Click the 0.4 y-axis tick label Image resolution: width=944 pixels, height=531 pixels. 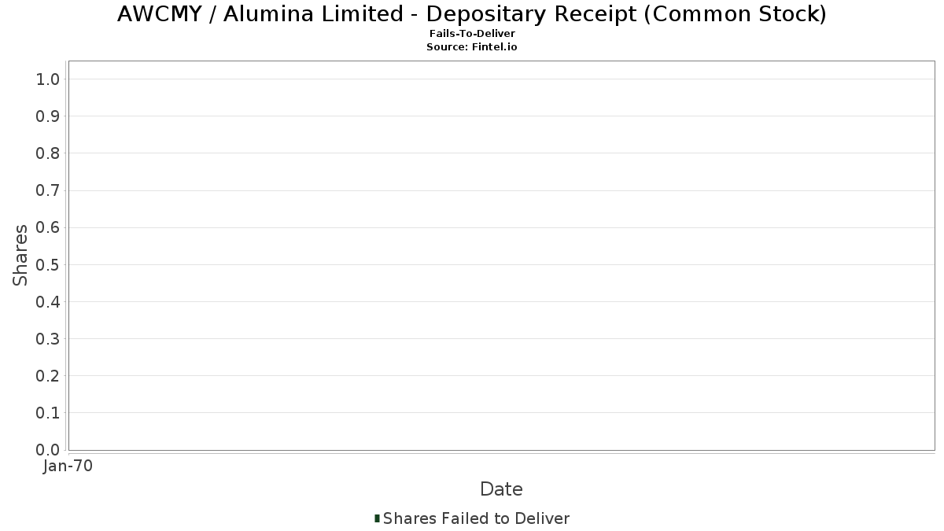(48, 302)
